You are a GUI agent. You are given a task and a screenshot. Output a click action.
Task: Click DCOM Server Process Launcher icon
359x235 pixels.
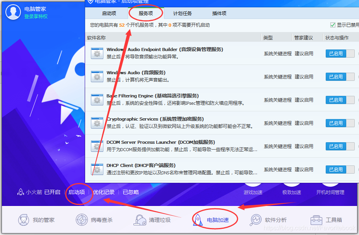tap(97, 146)
